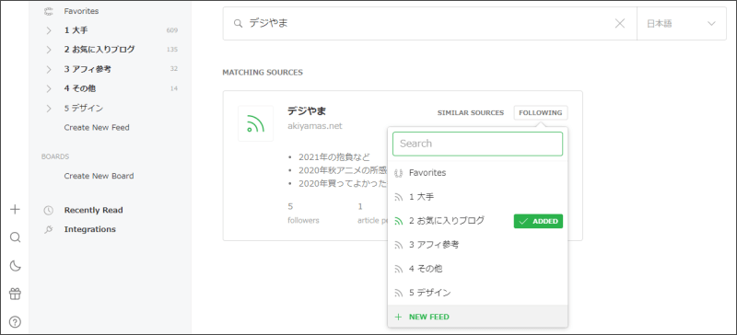Screen dimensions: 737x335
Task: Open help using the question mark icon
Action: click(x=15, y=322)
